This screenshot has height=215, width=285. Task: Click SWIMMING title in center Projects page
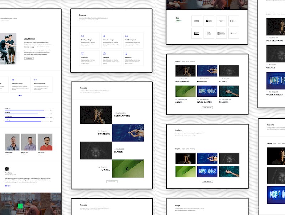(104, 134)
